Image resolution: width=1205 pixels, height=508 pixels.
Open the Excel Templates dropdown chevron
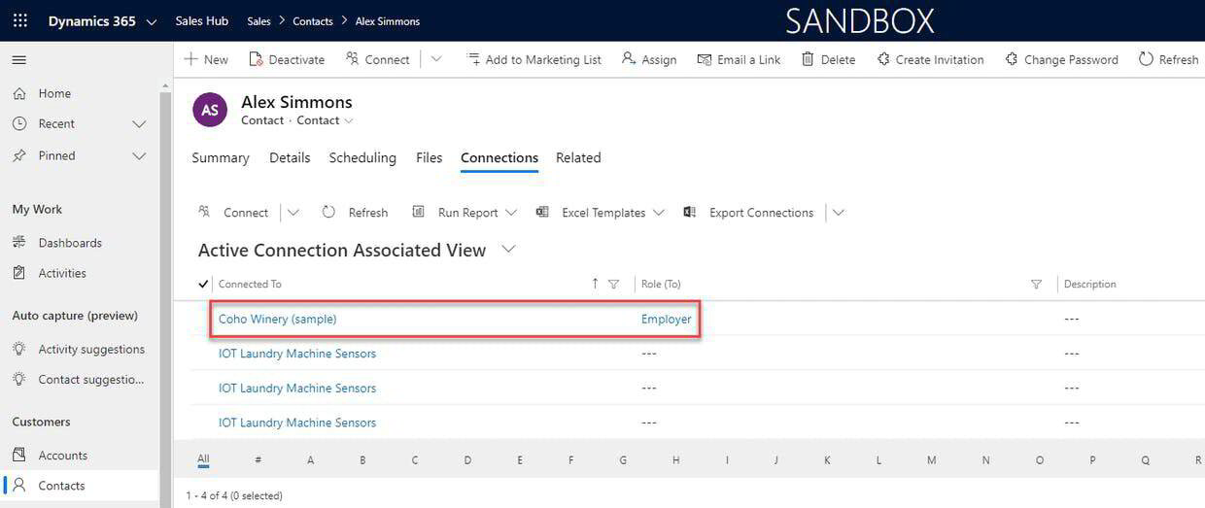[659, 213]
